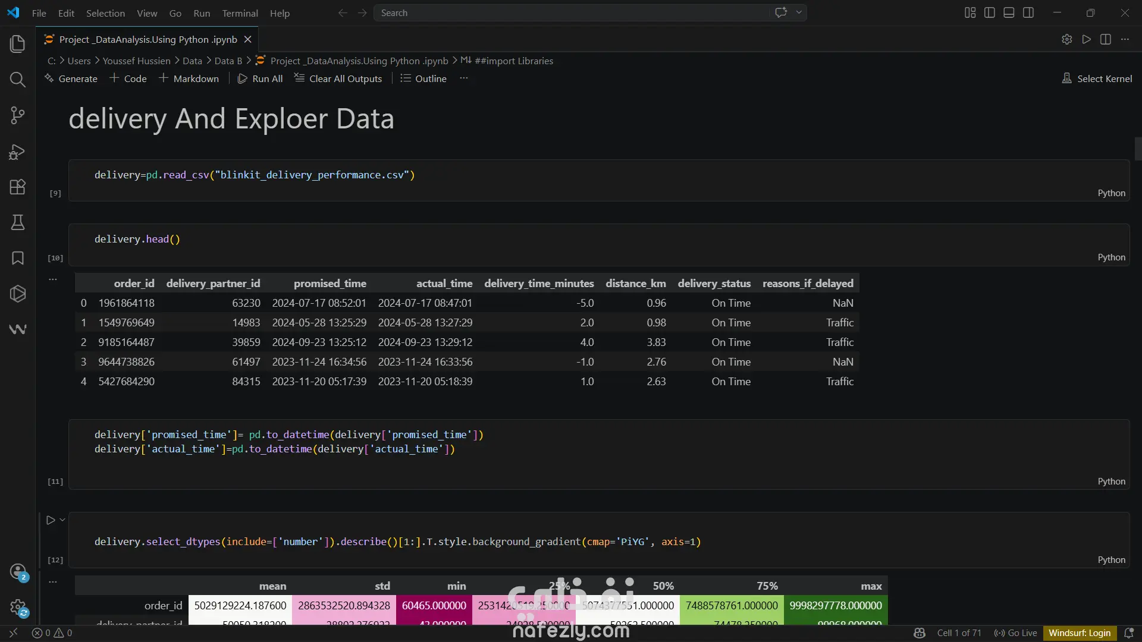Add a new Code cell
This screenshot has width=1142, height=642.
point(128,78)
